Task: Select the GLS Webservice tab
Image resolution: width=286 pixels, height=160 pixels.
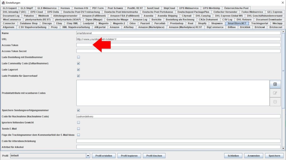Action: pos(47,8)
